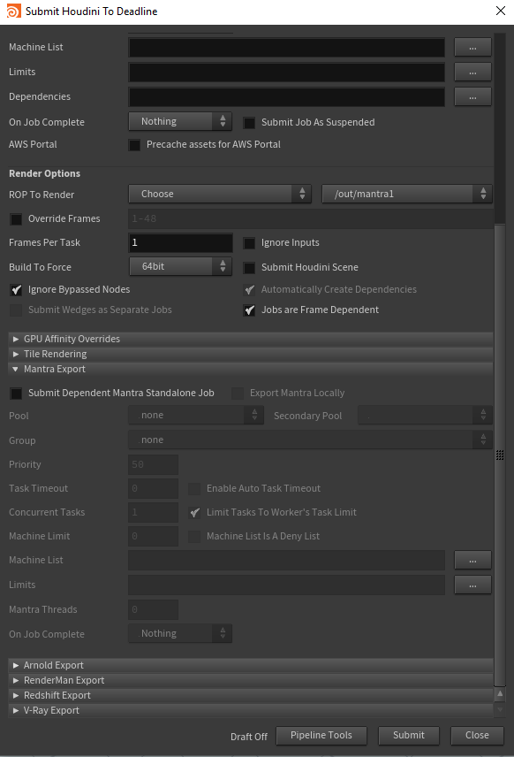Click the Frames Per Task input field
Screen dimensions: 514x757
coord(180,243)
